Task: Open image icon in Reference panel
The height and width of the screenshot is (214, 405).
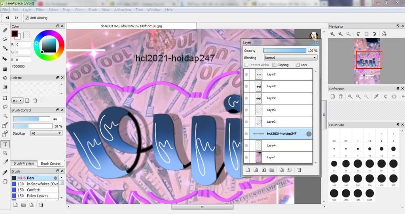Action: [x=333, y=96]
